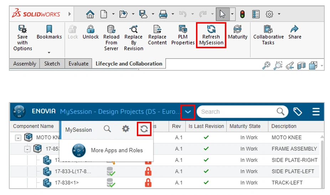Click the Description column header
Image resolution: width=330 pixels, height=195 pixels.
tap(284, 126)
